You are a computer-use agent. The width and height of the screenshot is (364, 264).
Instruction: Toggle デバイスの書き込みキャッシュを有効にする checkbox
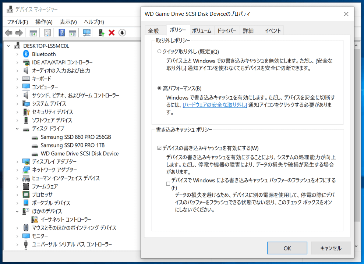159,148
